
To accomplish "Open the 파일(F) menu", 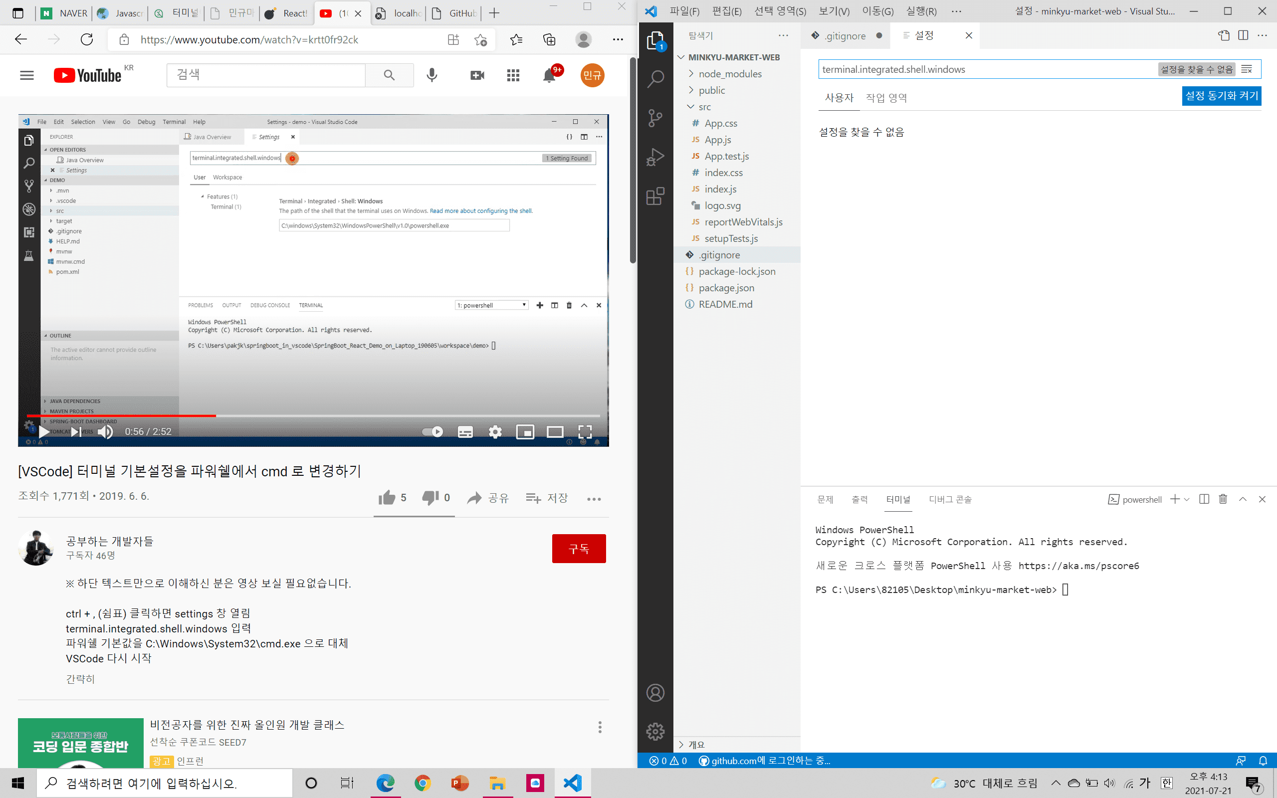I will (684, 11).
